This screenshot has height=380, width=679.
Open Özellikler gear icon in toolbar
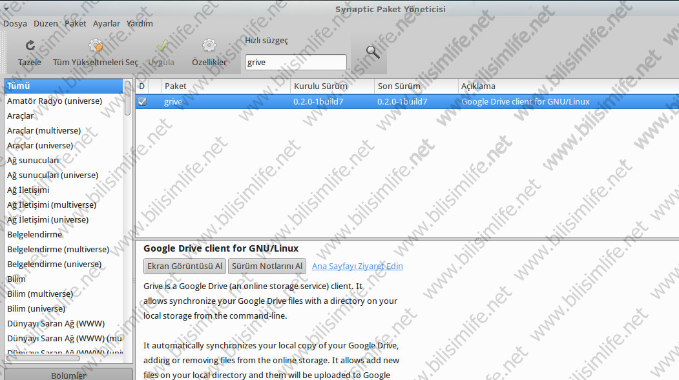coord(209,46)
